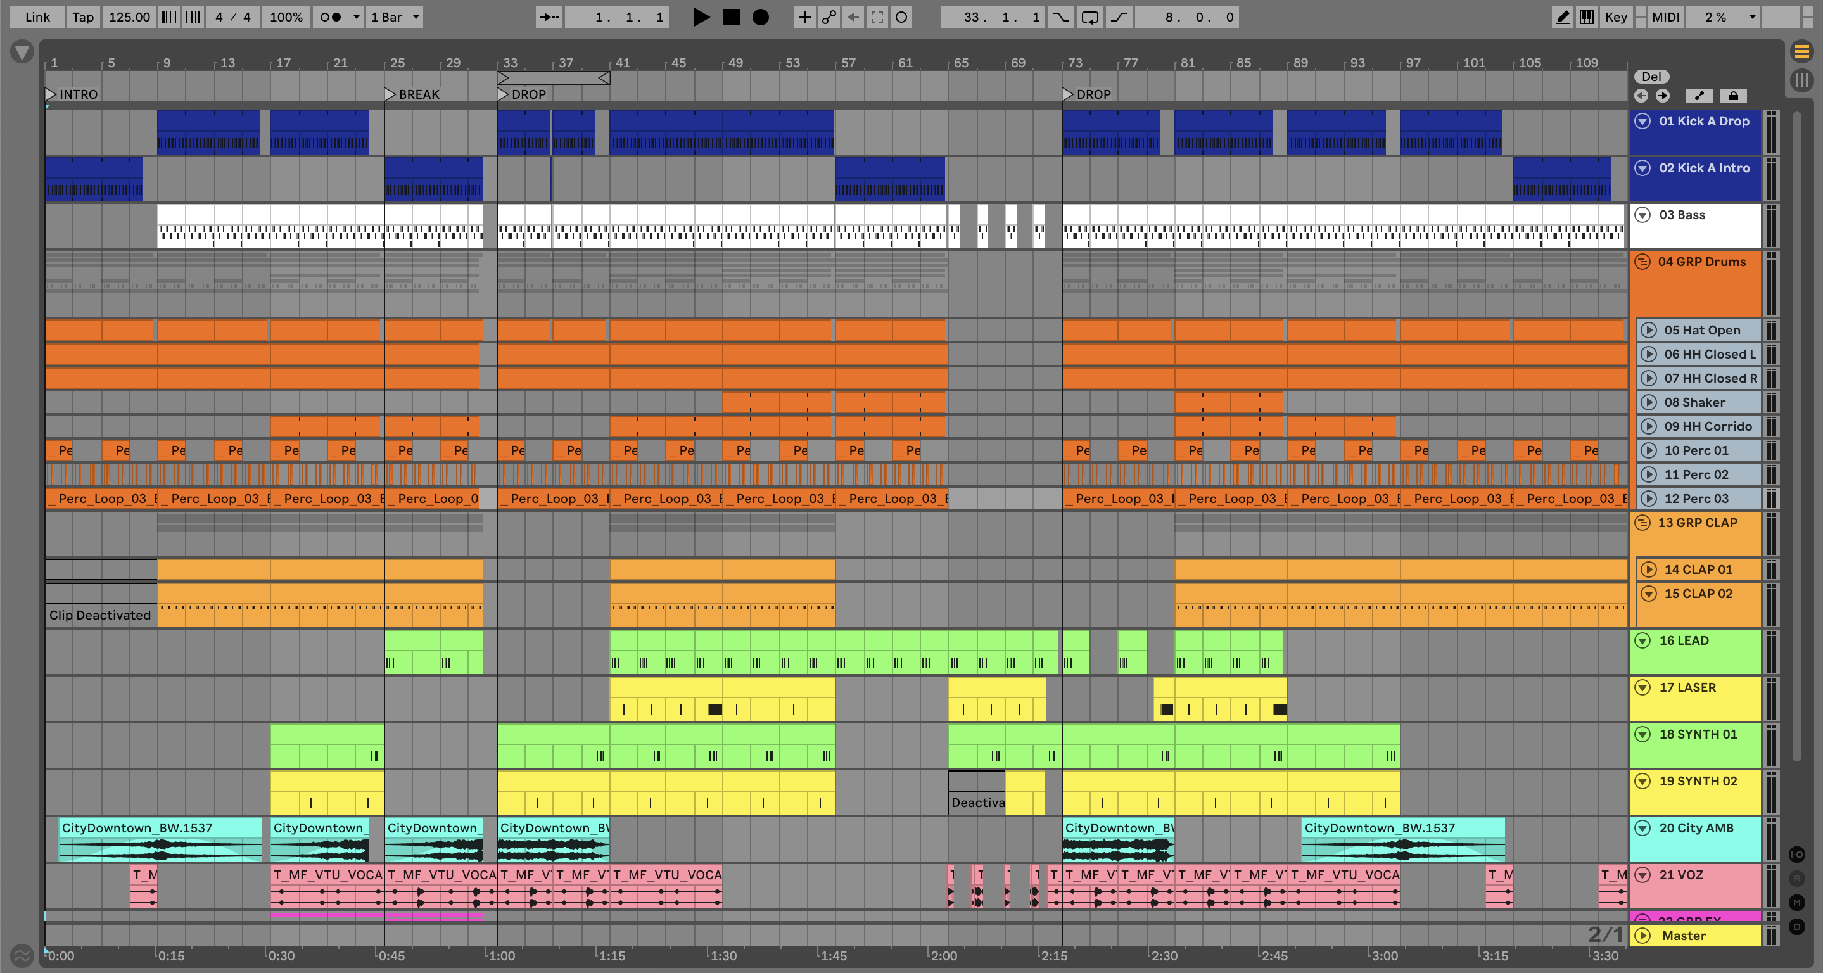Click the Tap tempo button

(83, 17)
